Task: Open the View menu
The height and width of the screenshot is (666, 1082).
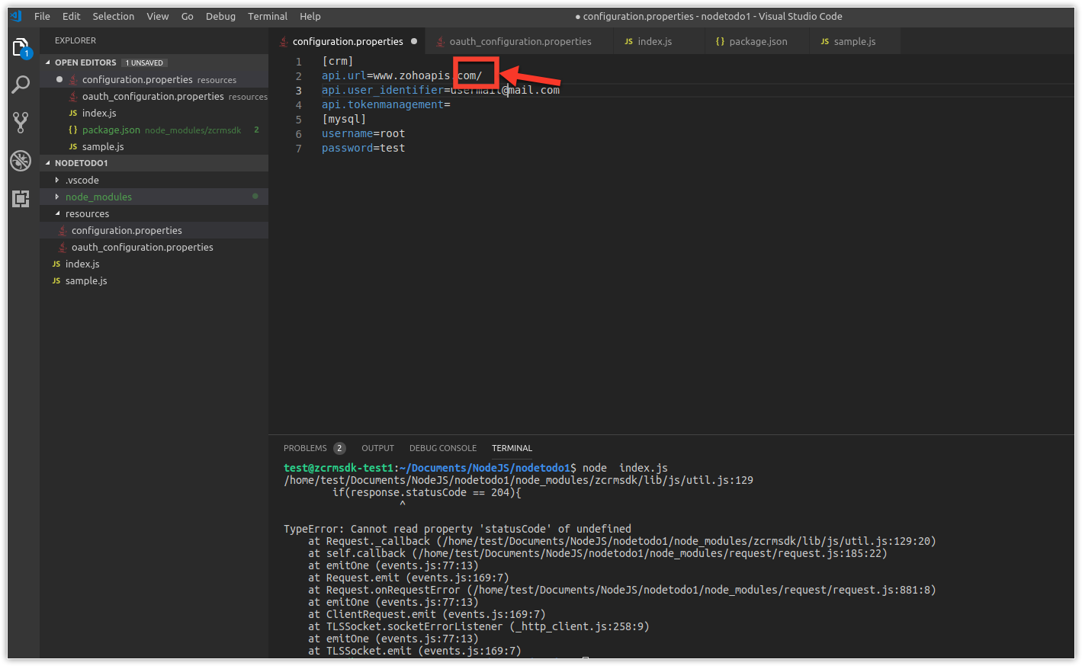Action: click(158, 16)
